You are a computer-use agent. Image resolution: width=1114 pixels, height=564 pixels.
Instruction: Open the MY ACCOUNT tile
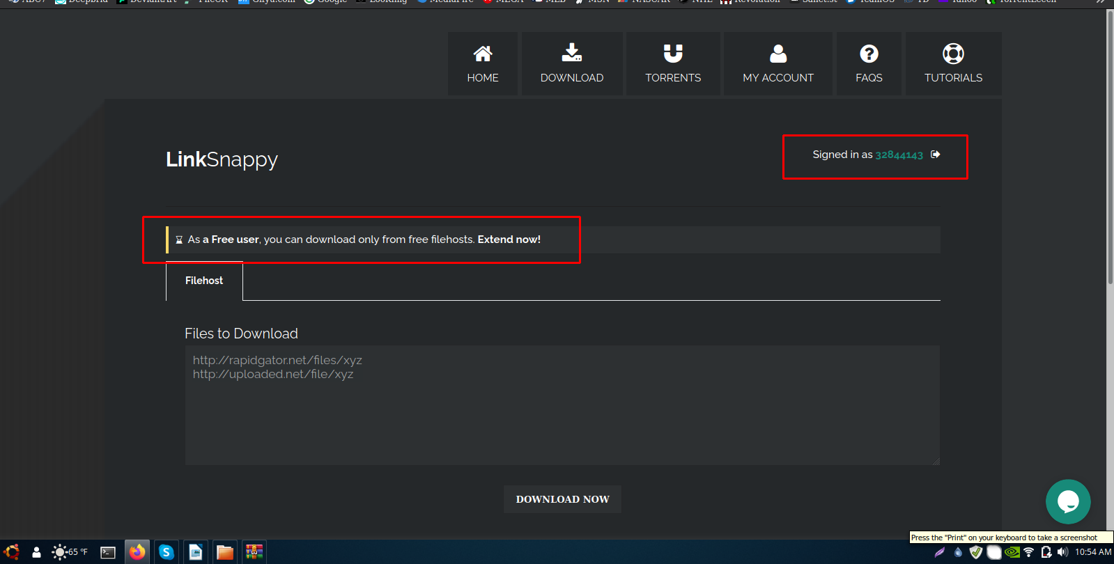pyautogui.click(x=778, y=63)
